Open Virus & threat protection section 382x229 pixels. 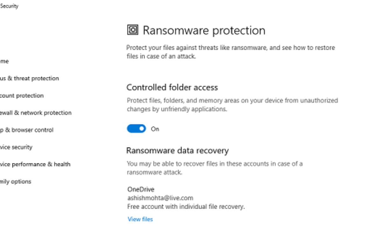(x=29, y=78)
